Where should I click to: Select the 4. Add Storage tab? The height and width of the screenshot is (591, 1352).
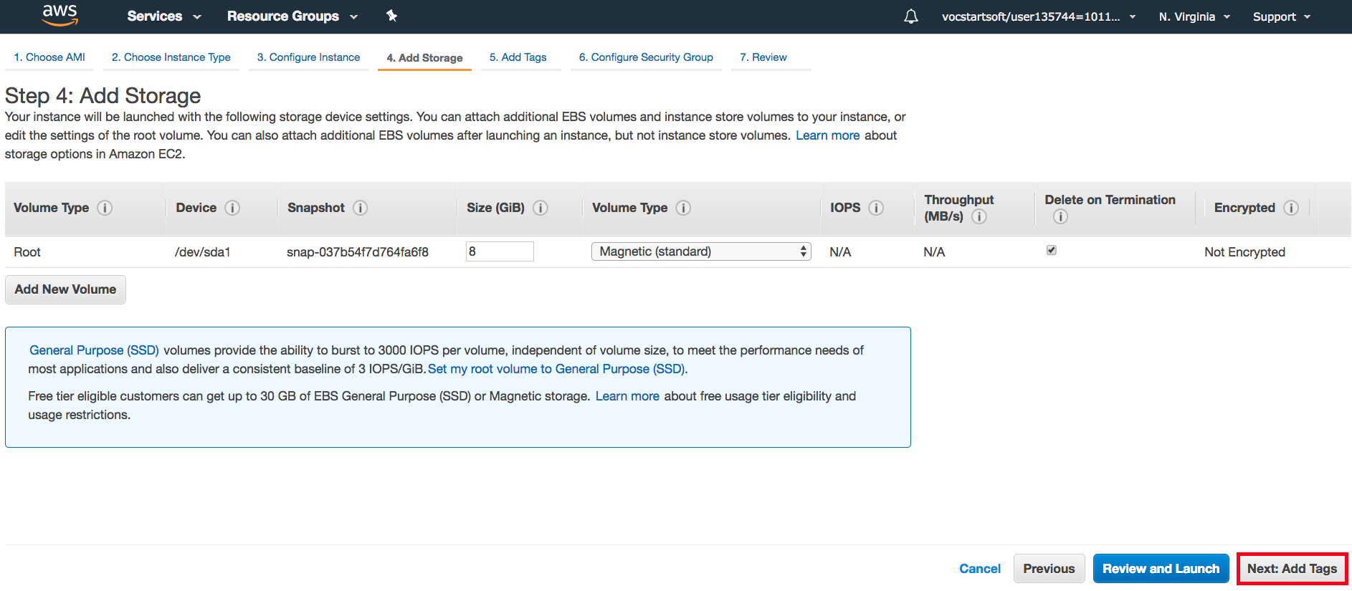point(424,58)
